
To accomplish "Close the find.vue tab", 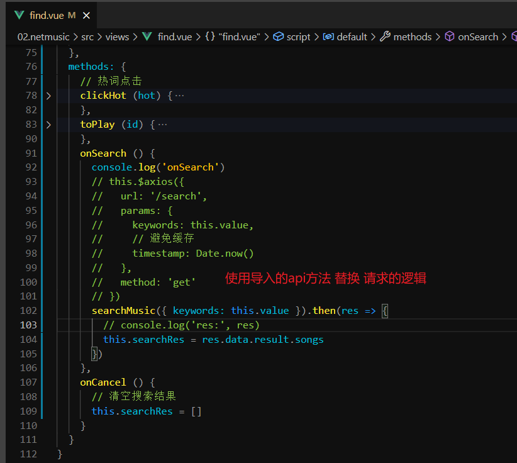I will point(86,16).
